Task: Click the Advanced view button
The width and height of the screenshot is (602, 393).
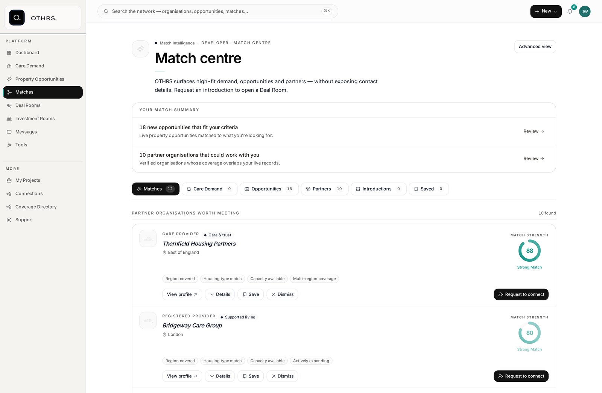Action: (535, 47)
